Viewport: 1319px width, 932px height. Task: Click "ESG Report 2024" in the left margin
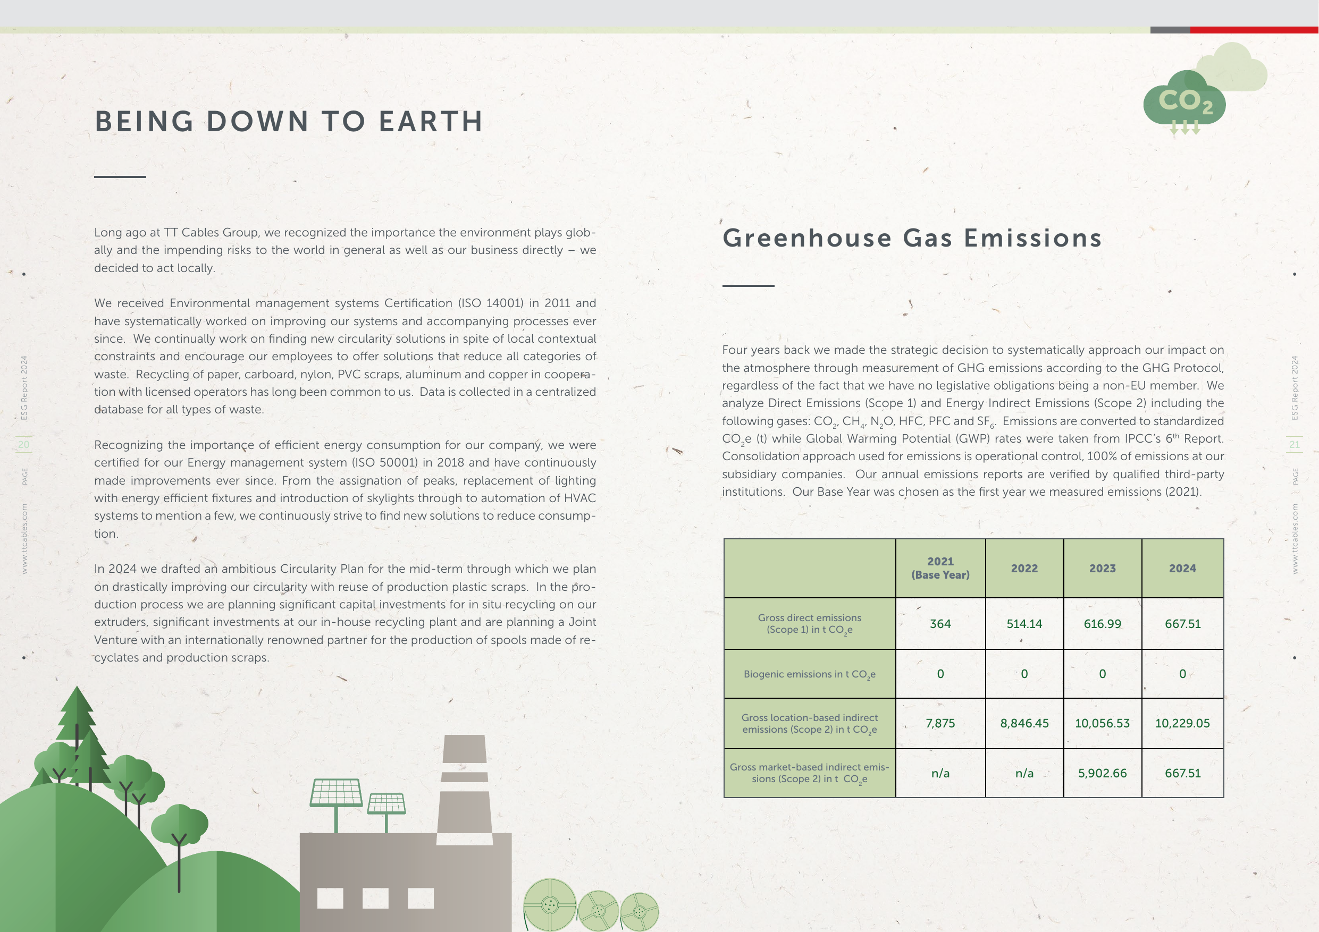point(24,387)
